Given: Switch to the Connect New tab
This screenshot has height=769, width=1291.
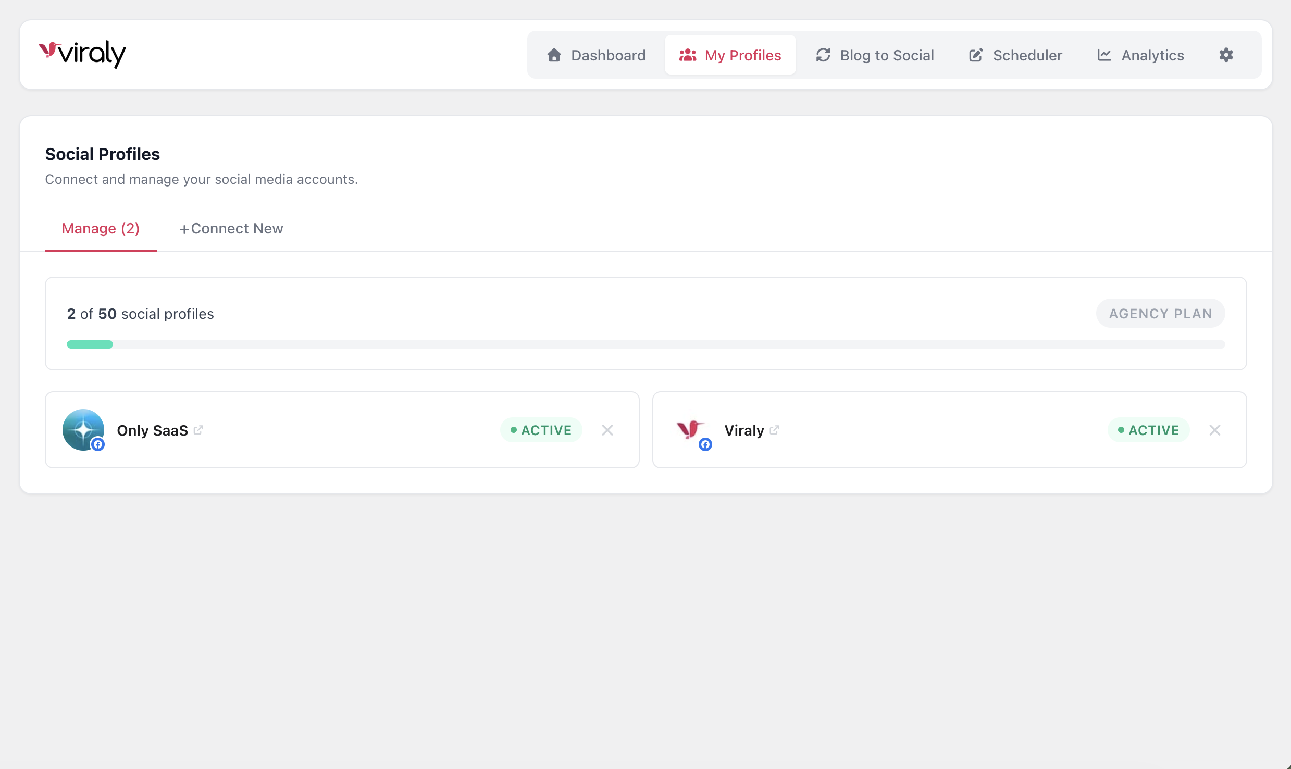Looking at the screenshot, I should click(x=231, y=228).
